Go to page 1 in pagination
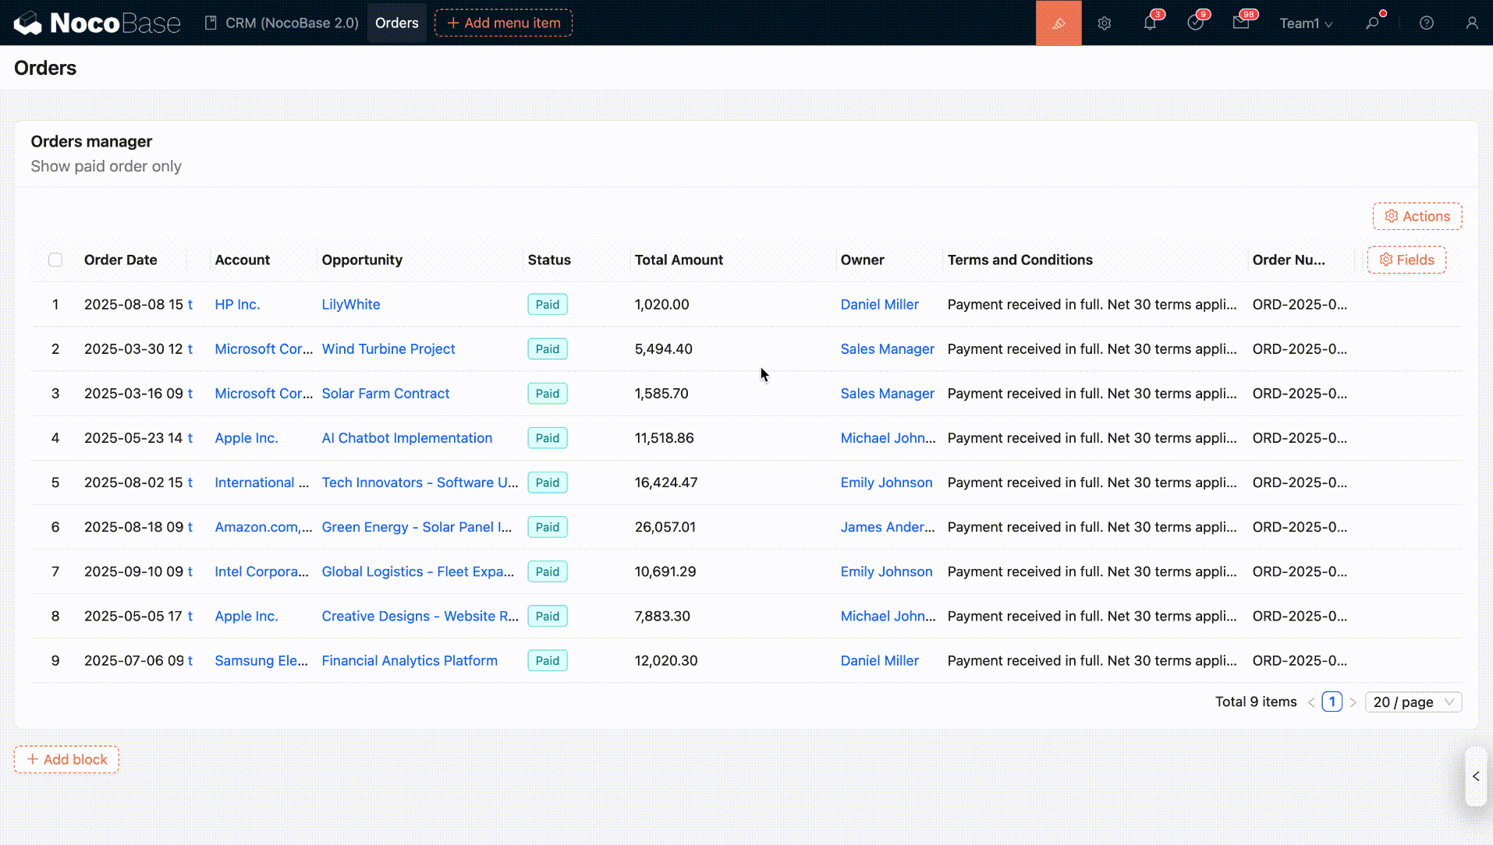 click(1332, 702)
